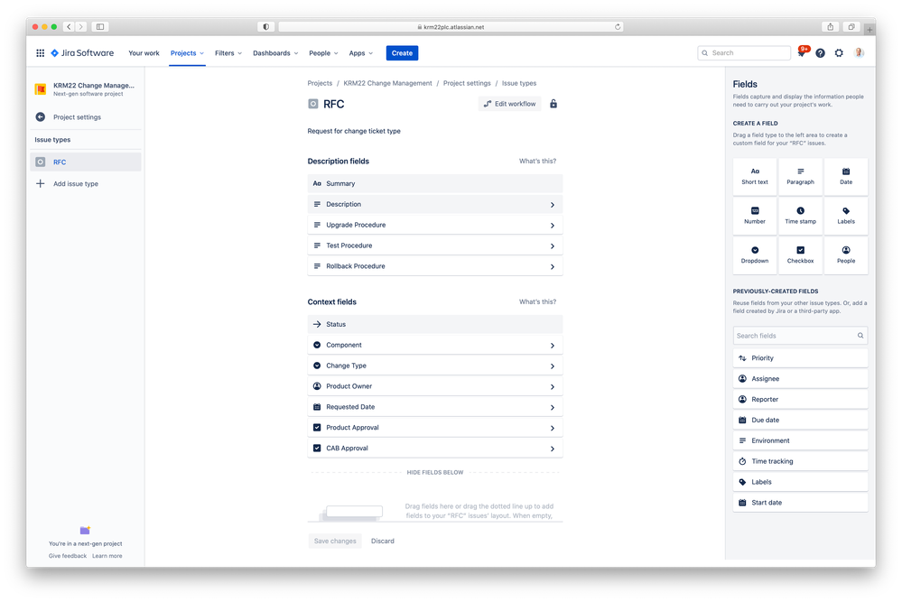Click the Jira Software logo
Viewport: 902px width, 602px height.
[x=82, y=53]
